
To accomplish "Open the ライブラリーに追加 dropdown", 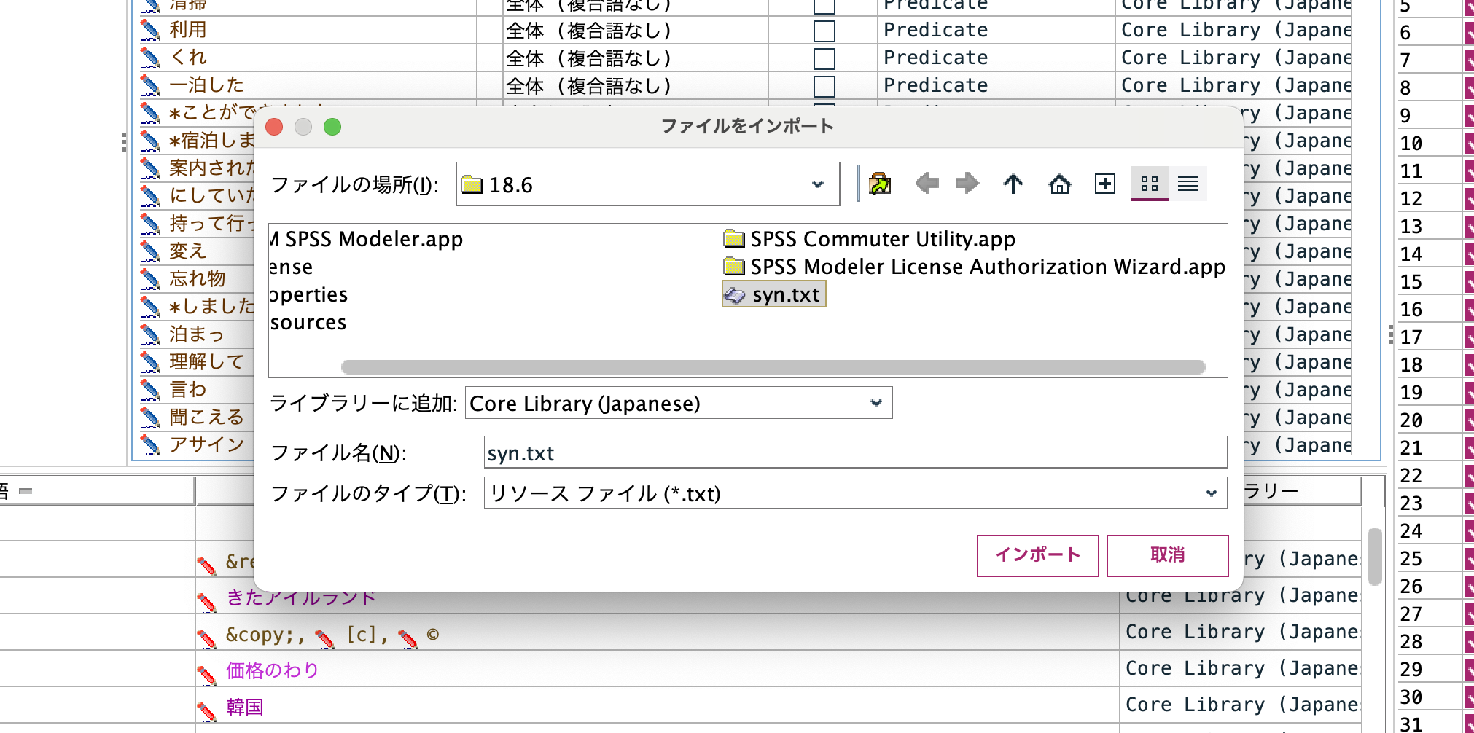I will tap(875, 402).
